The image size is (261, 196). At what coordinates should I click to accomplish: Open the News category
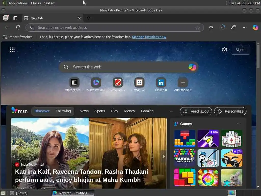pos(84,111)
